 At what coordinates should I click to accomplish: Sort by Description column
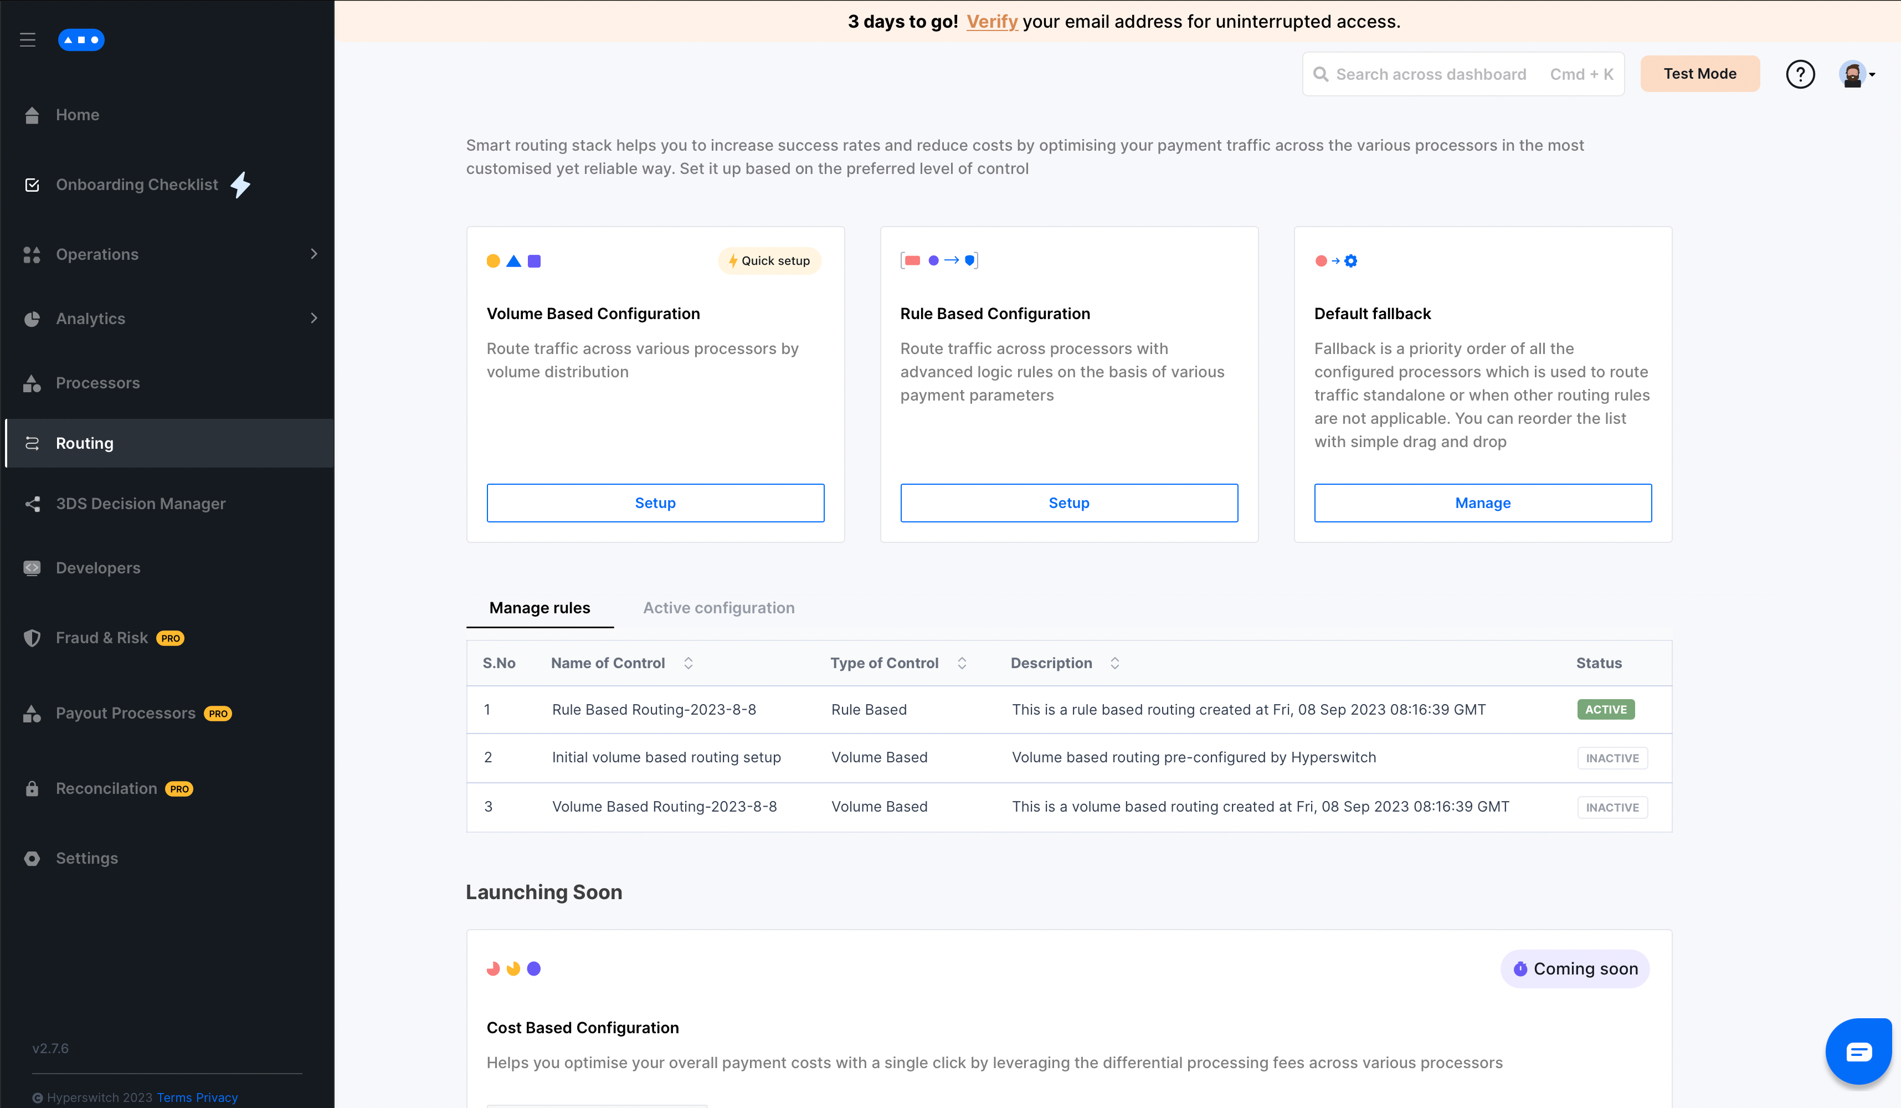1114,663
